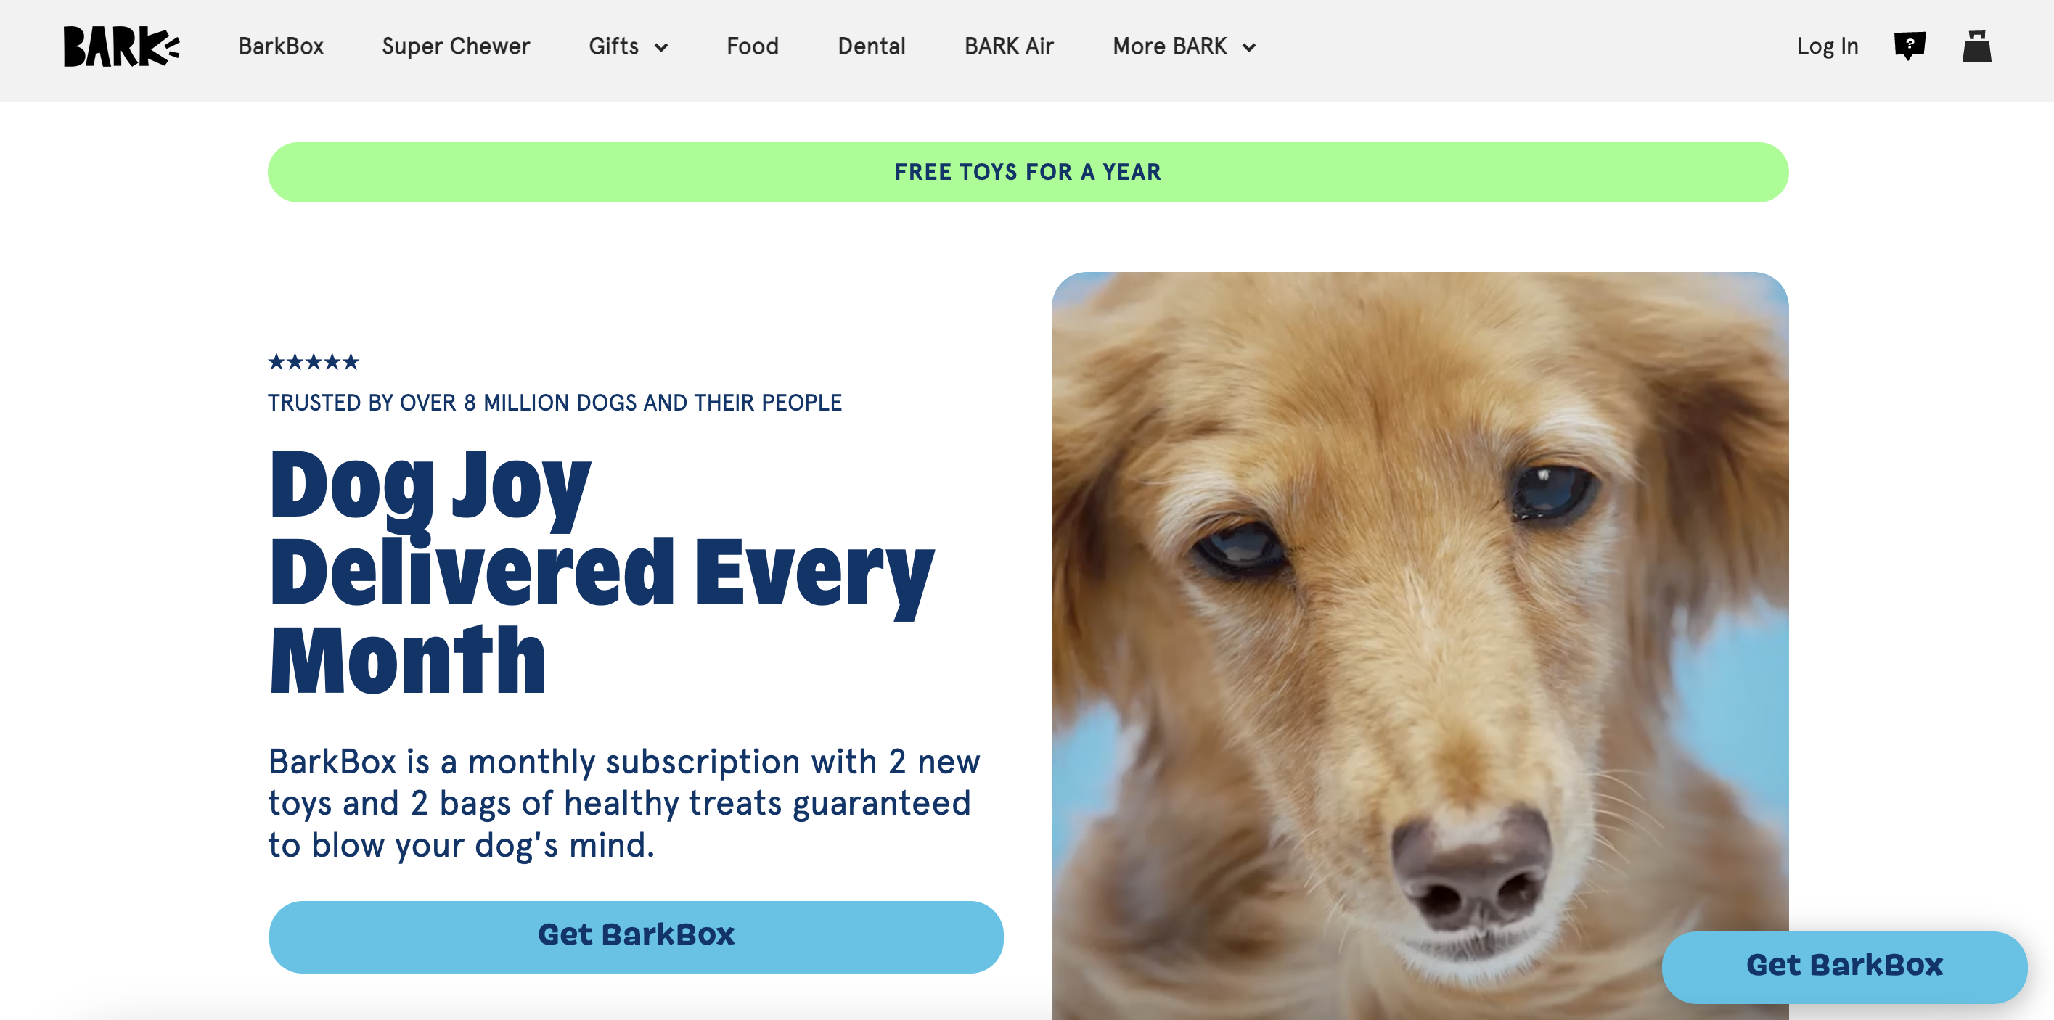Visit the BARK Air page
2054x1020 pixels.
1009,46
